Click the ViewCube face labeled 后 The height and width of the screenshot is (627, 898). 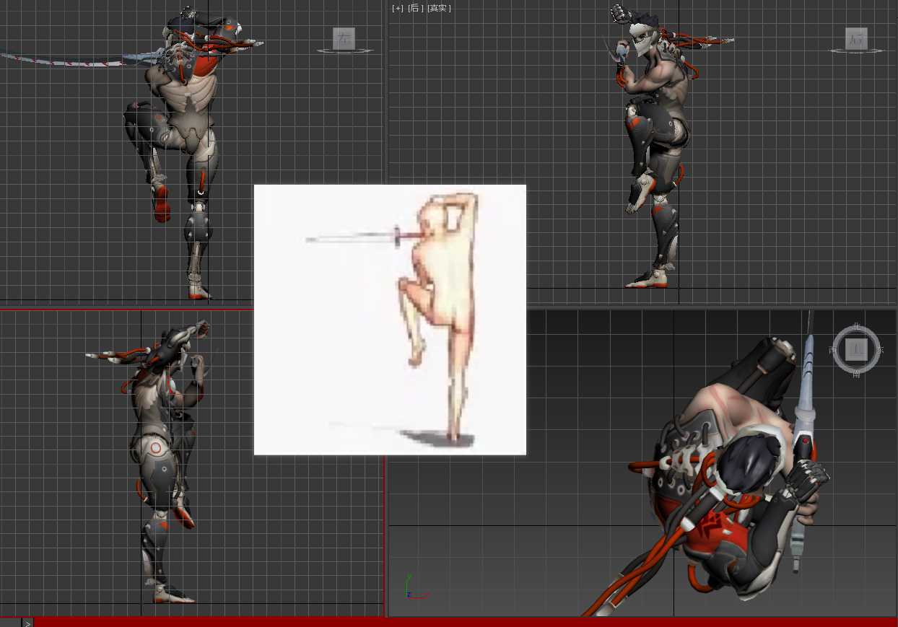[856, 39]
